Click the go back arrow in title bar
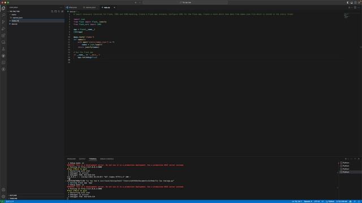The height and width of the screenshot is (203, 362). point(136,2)
